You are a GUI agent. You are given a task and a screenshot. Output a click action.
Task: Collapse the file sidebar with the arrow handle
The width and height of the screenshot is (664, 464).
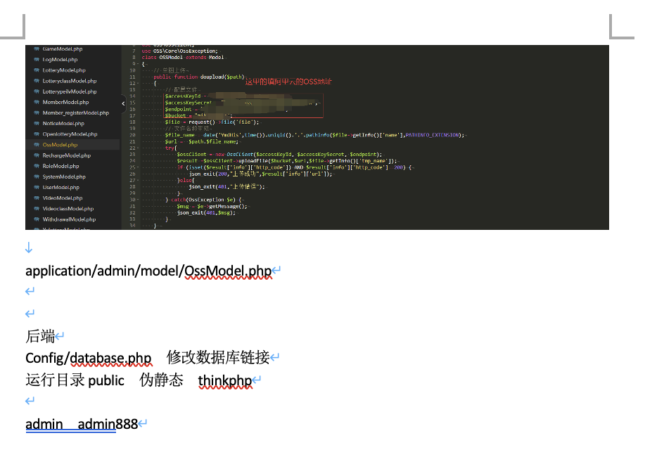[123, 104]
